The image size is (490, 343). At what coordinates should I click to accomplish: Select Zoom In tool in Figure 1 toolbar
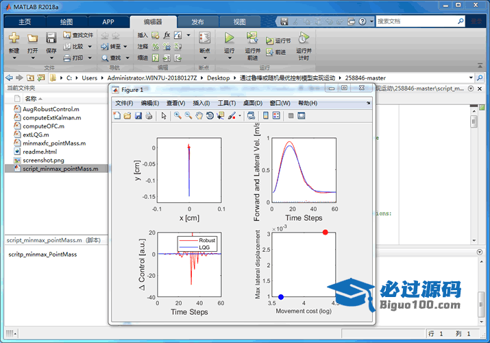coord(177,116)
